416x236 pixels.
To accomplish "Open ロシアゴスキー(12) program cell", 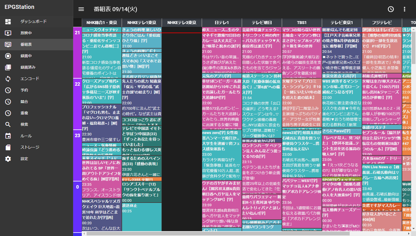I will [x=142, y=192].
